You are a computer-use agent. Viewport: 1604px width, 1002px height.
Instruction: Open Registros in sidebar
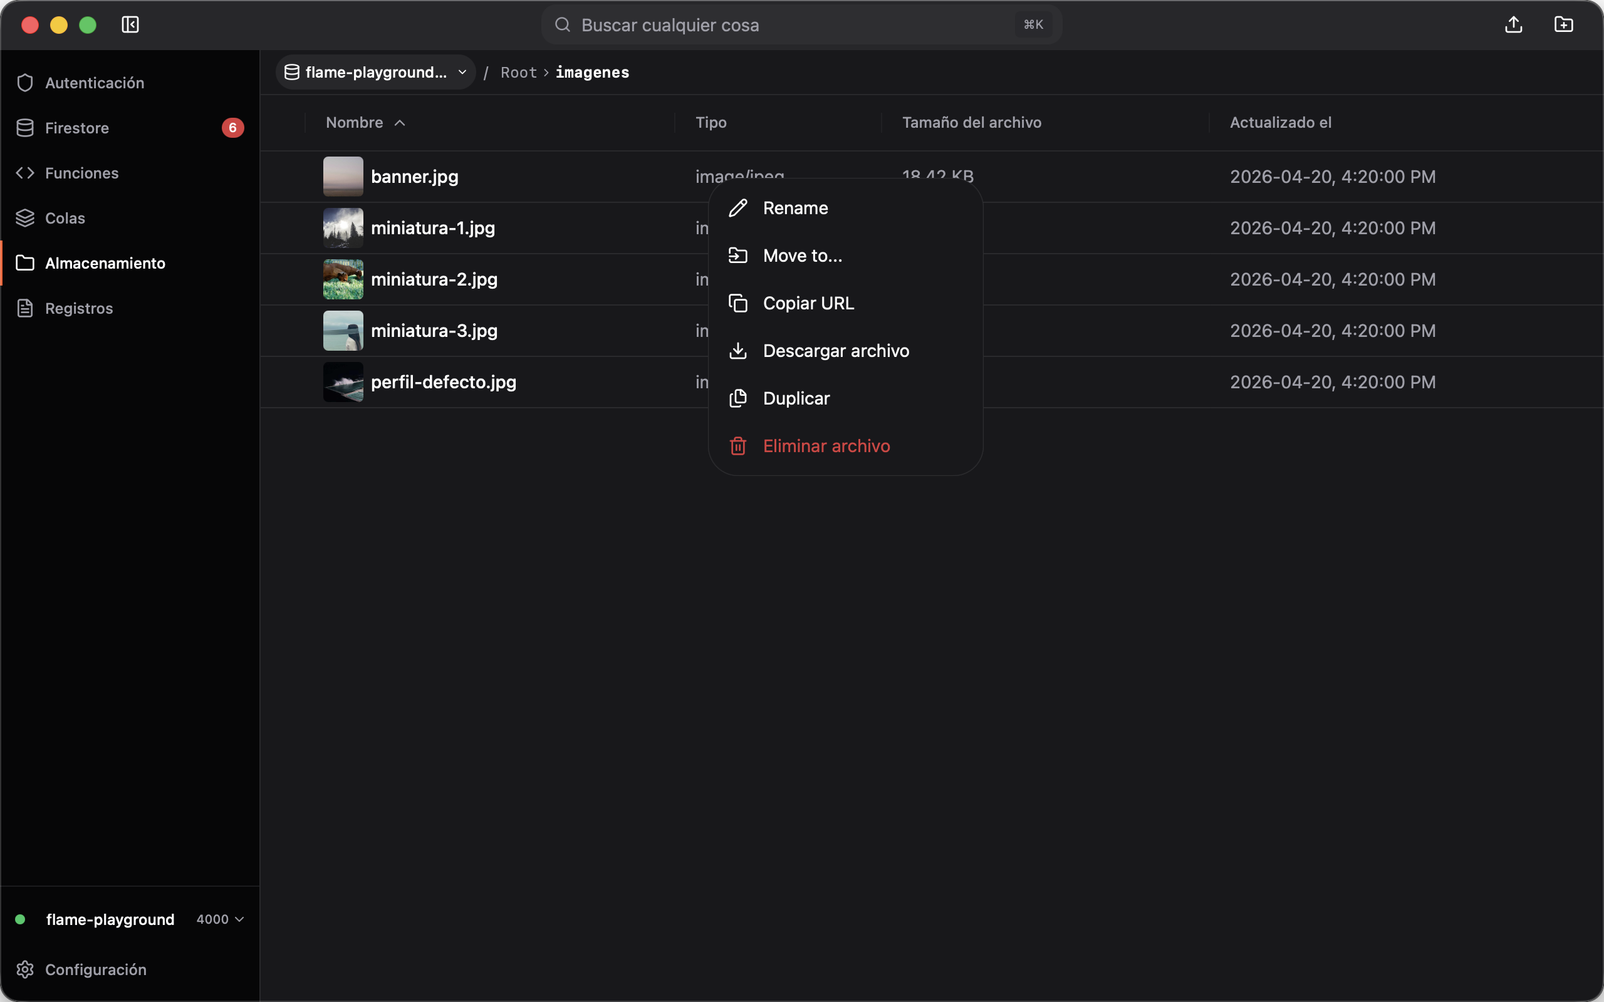pos(130,308)
